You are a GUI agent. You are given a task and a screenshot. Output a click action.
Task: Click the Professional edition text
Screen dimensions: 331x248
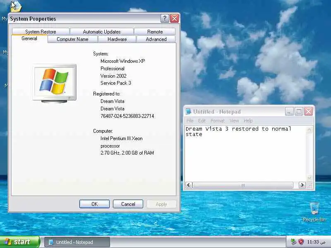[112, 69]
